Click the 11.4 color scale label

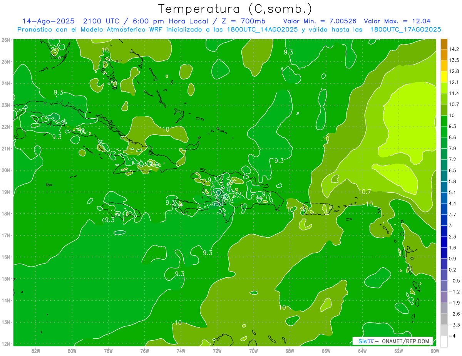click(454, 93)
